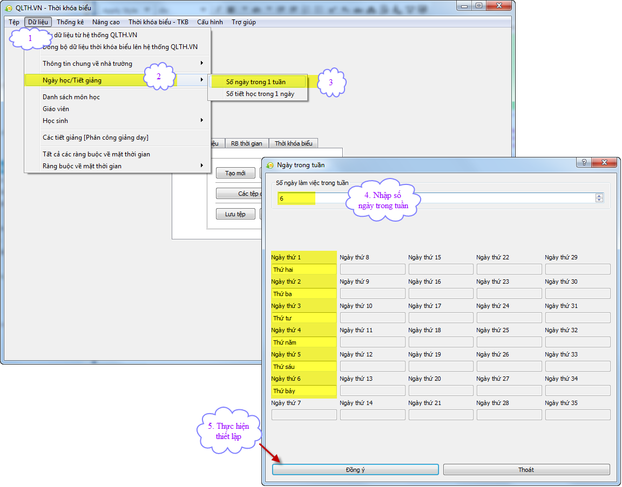Viewport: 622px width, 487px height.
Task: Increase working days with up arrow
Action: pos(599,196)
